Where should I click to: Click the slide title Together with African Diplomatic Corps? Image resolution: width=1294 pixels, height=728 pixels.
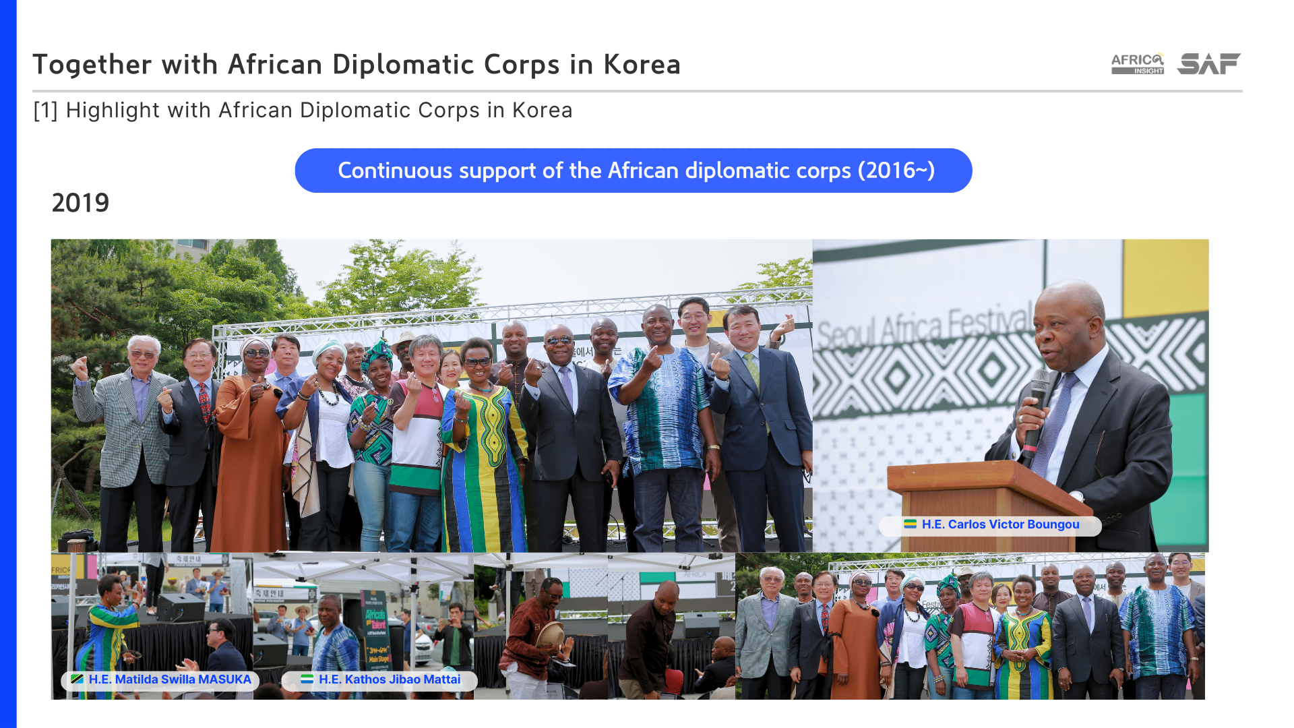357,65
